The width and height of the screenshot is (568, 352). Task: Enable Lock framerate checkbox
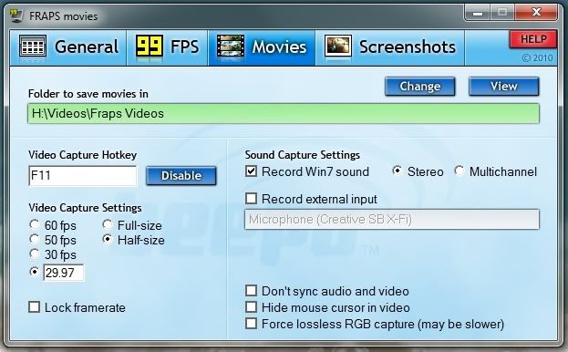tap(34, 307)
